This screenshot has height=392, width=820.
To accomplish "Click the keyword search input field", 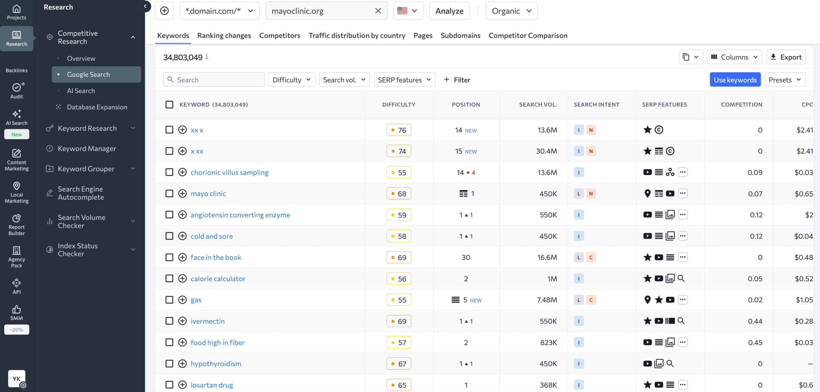I will pyautogui.click(x=214, y=79).
